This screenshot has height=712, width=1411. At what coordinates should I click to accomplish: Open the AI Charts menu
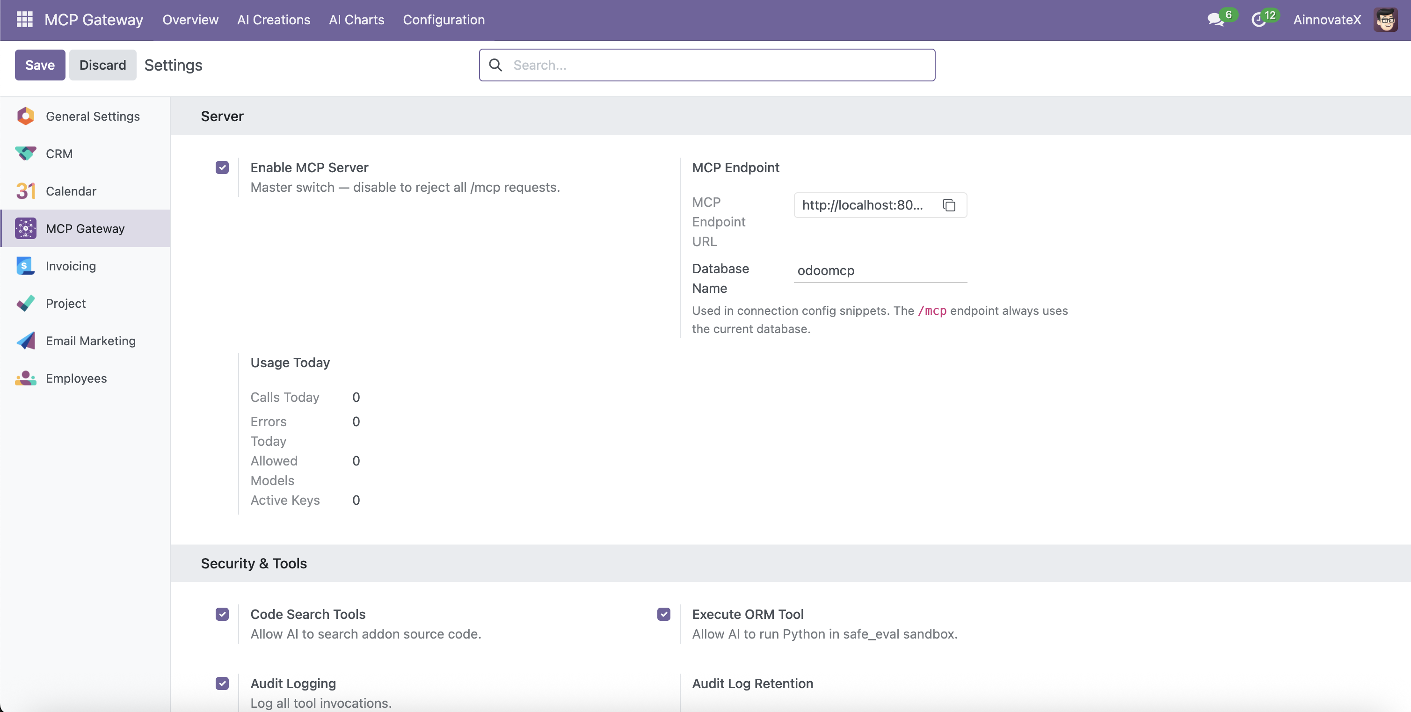coord(356,20)
